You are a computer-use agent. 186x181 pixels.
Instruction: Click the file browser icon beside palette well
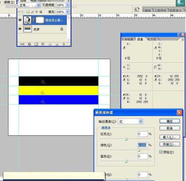coord(137,9)
